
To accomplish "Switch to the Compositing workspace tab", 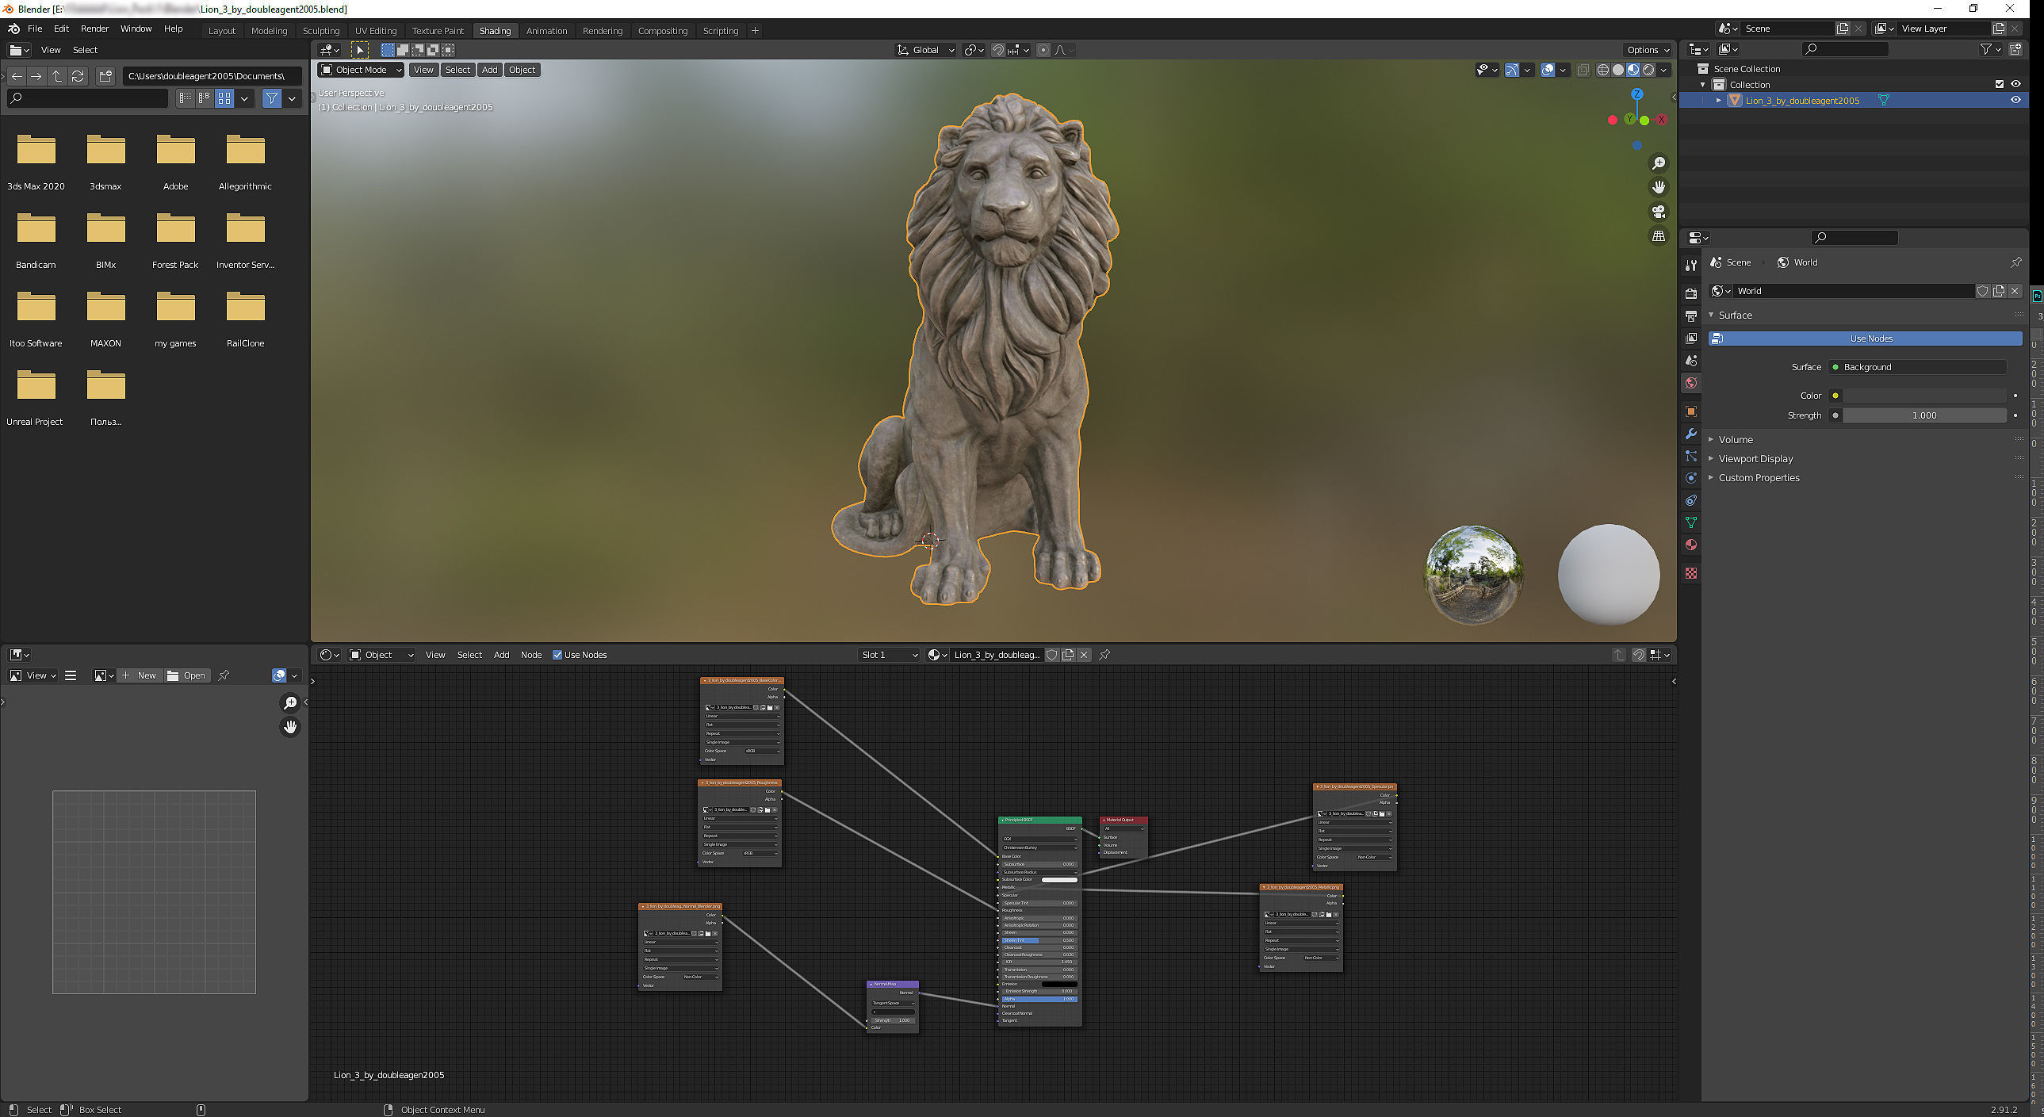I will coord(663,31).
